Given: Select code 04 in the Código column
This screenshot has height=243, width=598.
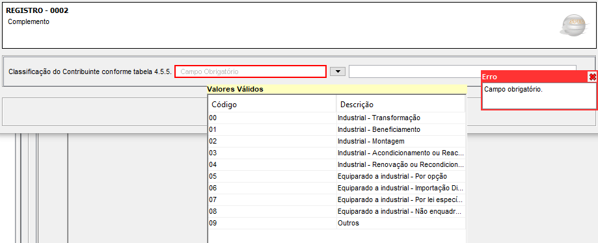Looking at the screenshot, I should tap(272, 165).
